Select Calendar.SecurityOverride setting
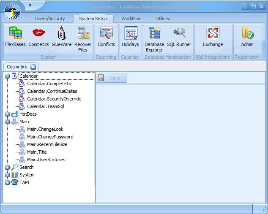Image resolution: width=268 pixels, height=214 pixels. coord(54,99)
